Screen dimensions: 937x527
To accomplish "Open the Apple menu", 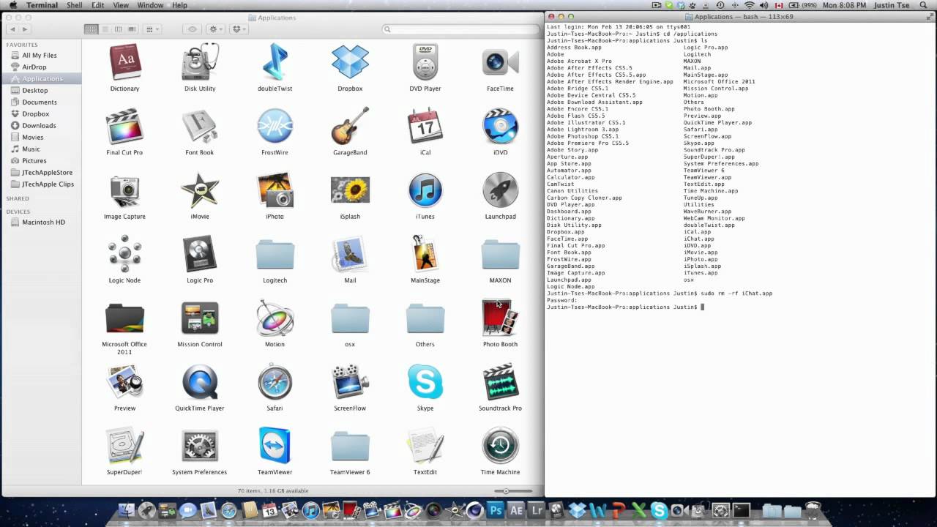I will pyautogui.click(x=12, y=5).
